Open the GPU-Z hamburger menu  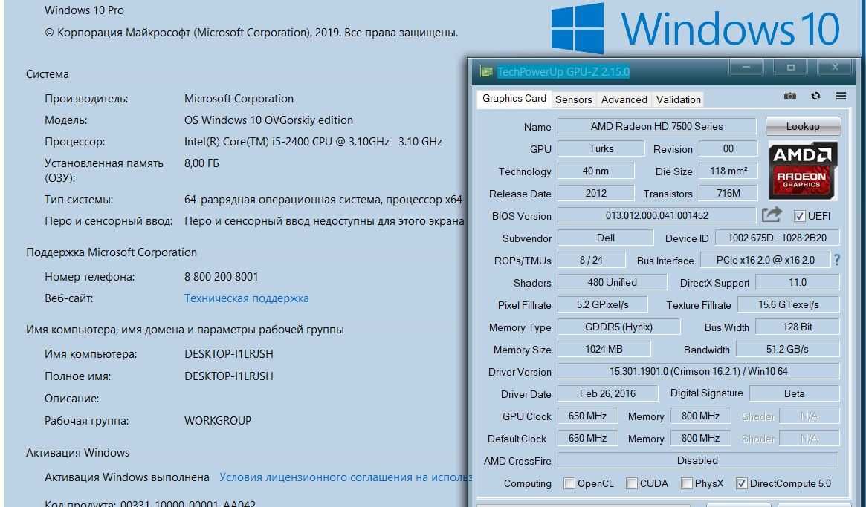(841, 96)
